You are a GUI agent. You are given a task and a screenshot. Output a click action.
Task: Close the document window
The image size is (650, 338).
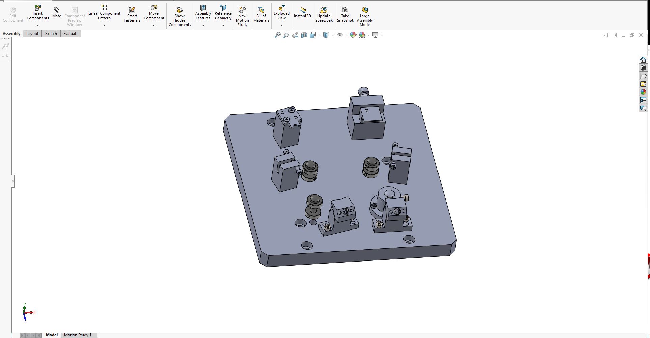(x=641, y=35)
